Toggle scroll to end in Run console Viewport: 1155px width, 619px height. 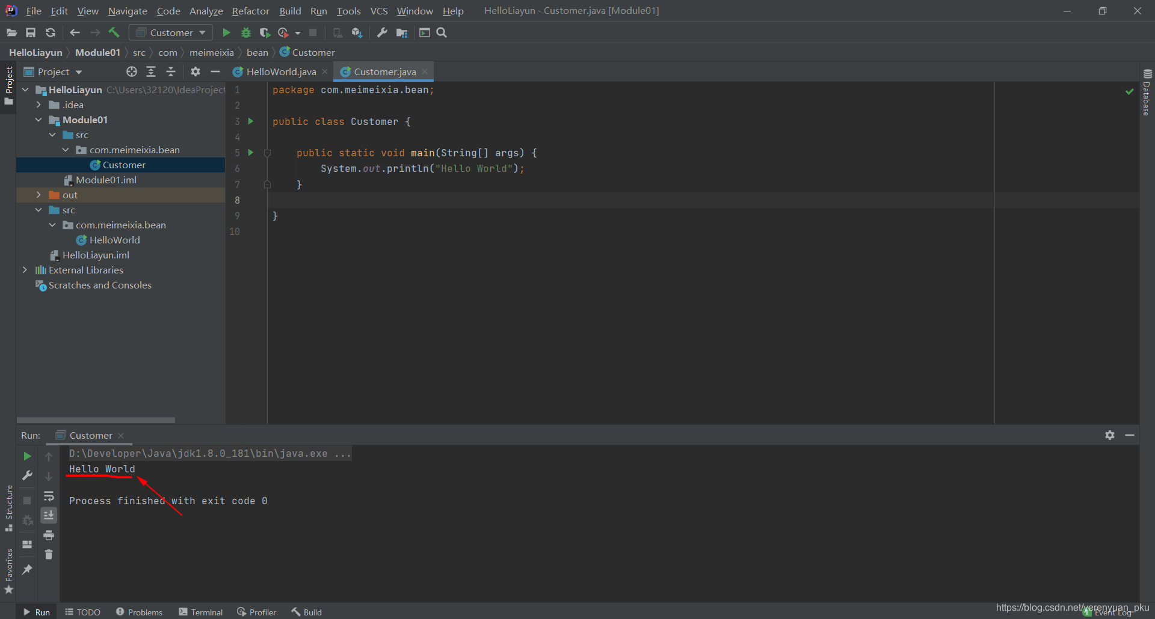click(49, 515)
